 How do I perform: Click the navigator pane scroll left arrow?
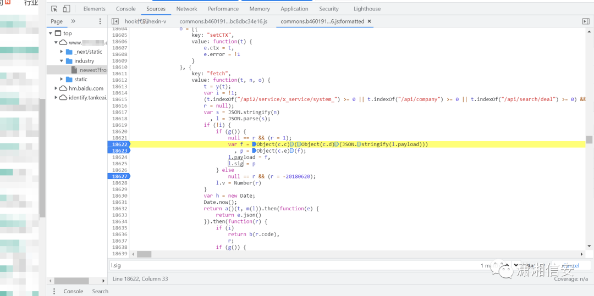click(51, 281)
